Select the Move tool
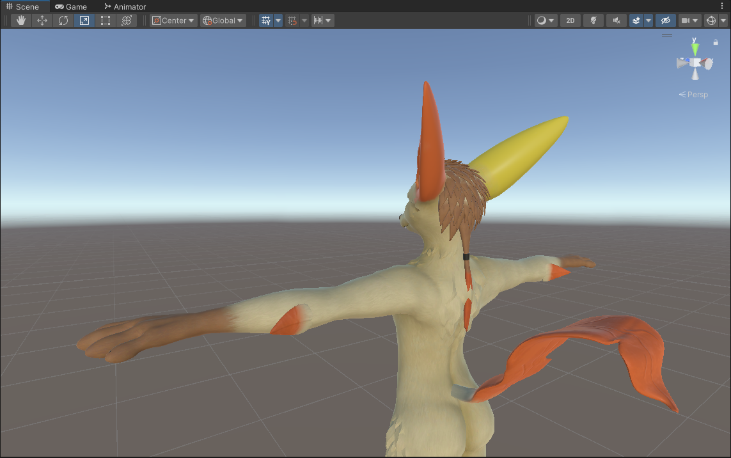This screenshot has height=458, width=731. (42, 20)
